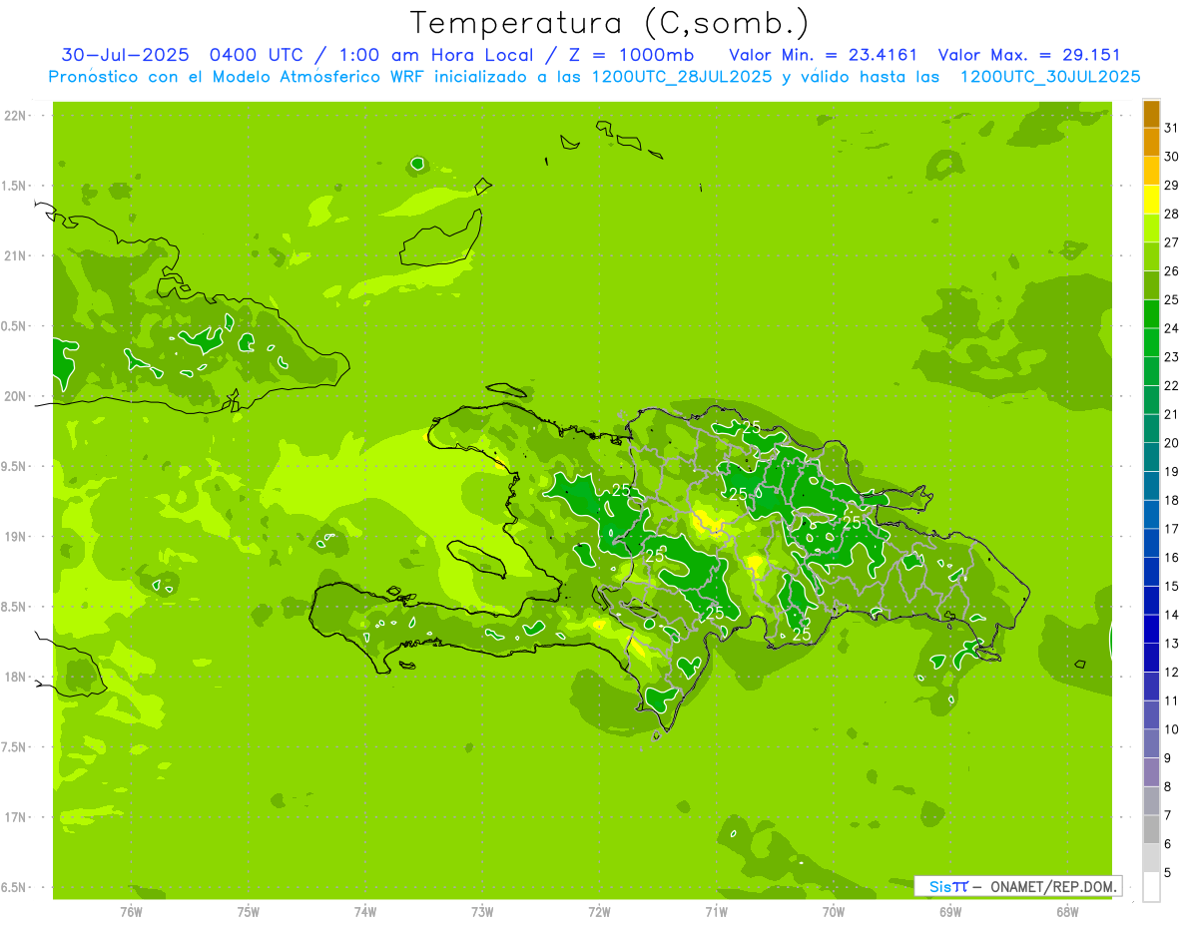Click "Valor Max. = 29.151" value
1198x925 pixels.
coord(1029,55)
